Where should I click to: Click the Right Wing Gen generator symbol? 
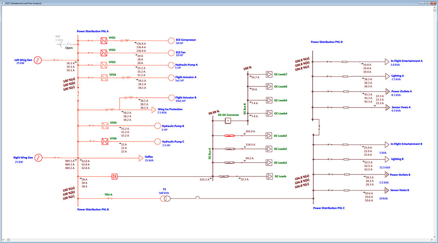(x=38, y=157)
